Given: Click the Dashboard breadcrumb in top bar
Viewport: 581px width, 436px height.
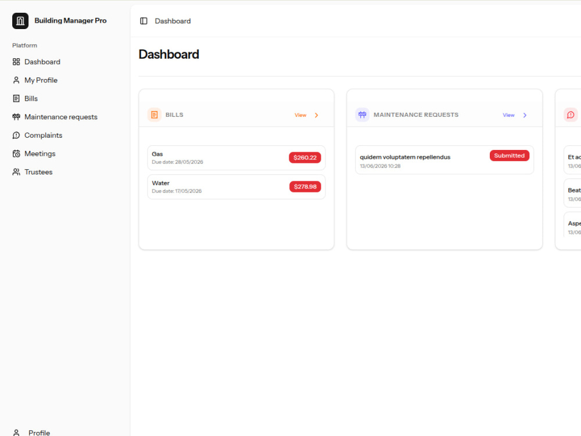Looking at the screenshot, I should (x=173, y=21).
